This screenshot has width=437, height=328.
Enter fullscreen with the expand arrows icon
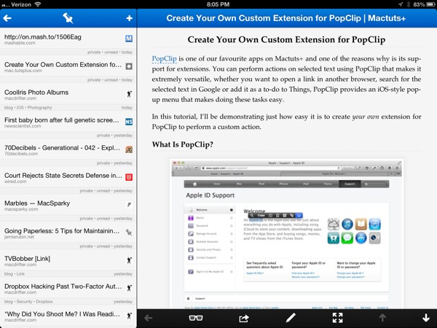pyautogui.click(x=337, y=318)
